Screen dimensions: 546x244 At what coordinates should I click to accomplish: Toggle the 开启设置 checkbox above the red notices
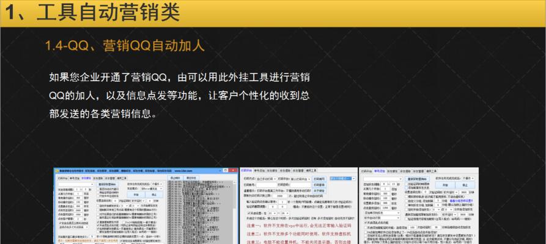pyautogui.click(x=249, y=213)
